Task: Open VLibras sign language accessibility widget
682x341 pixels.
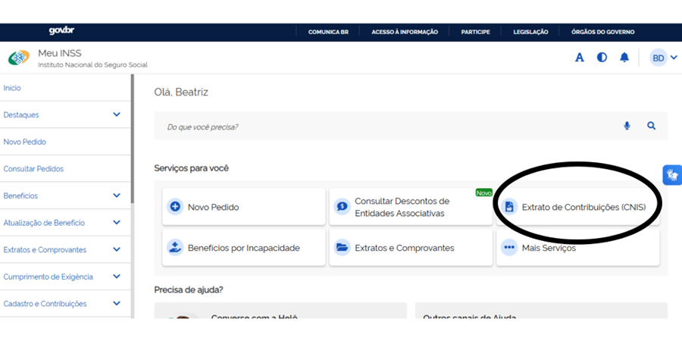Action: click(x=672, y=175)
